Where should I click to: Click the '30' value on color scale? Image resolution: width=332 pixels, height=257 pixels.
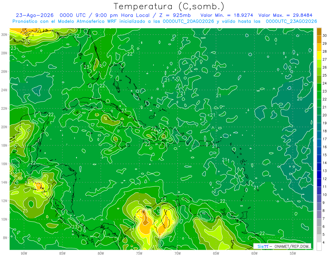[325, 35]
